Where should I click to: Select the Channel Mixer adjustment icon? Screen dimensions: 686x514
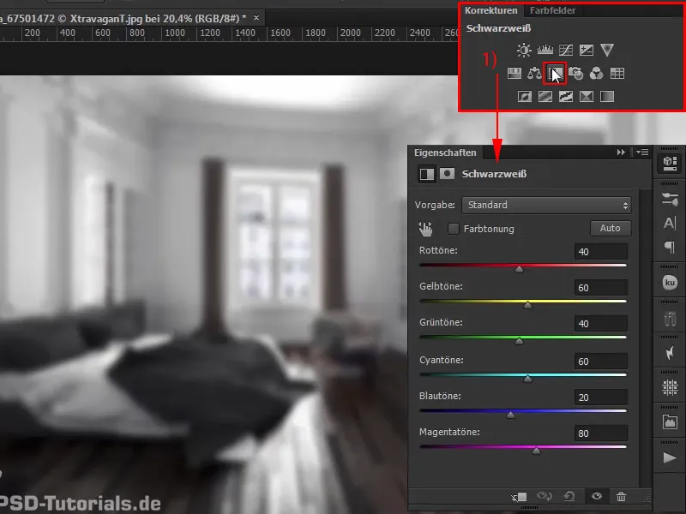[x=597, y=74]
